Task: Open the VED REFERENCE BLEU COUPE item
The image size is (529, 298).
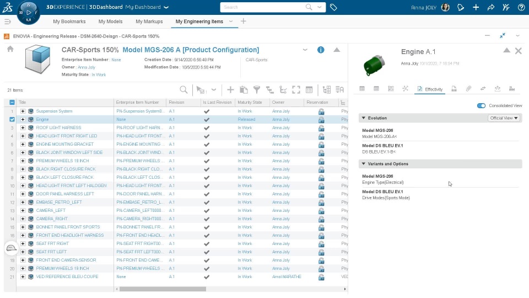Action: (x=67, y=276)
